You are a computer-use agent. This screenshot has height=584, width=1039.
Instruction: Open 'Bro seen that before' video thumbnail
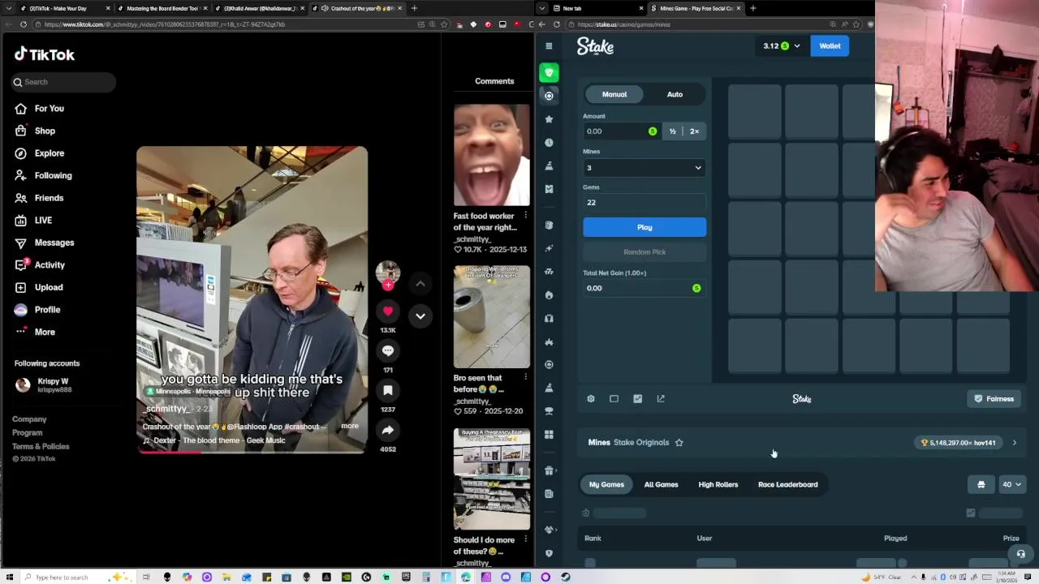[491, 317]
